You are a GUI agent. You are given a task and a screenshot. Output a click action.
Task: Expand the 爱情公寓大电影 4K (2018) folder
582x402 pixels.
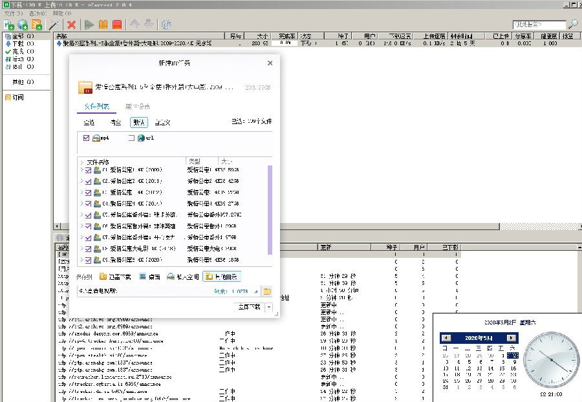(81, 248)
